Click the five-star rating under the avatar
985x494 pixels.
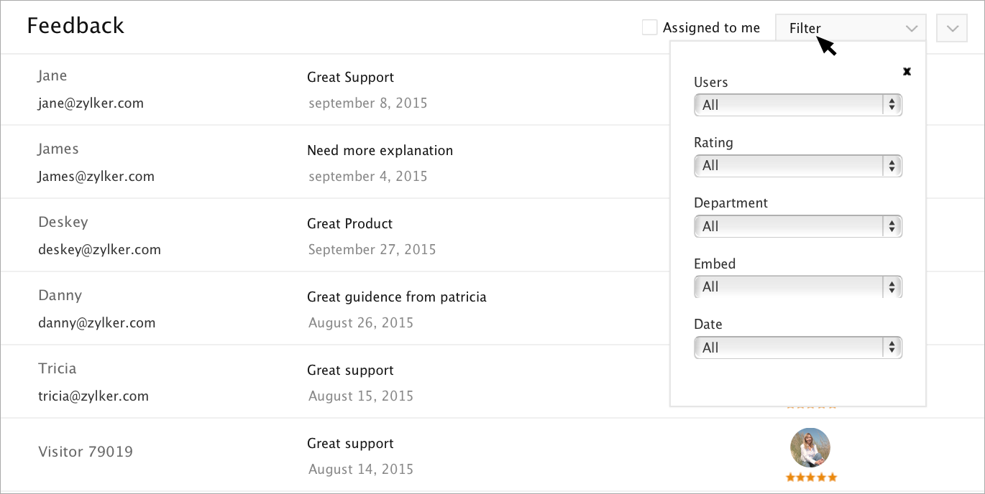(x=811, y=477)
